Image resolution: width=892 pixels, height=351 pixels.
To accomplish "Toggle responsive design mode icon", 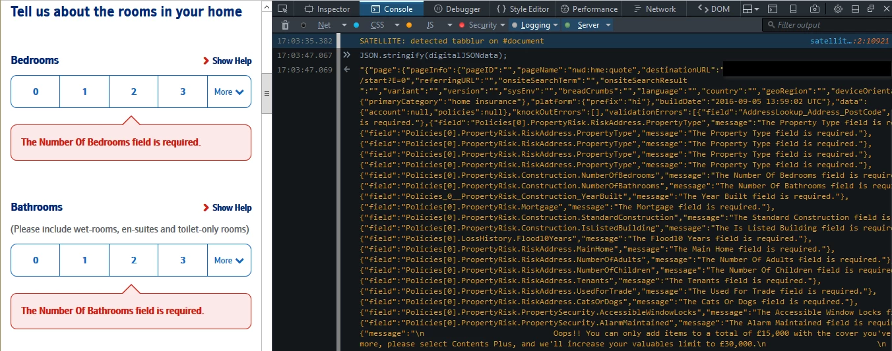I will click(x=792, y=9).
